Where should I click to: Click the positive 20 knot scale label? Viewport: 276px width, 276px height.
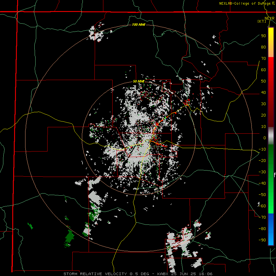[263, 115]
